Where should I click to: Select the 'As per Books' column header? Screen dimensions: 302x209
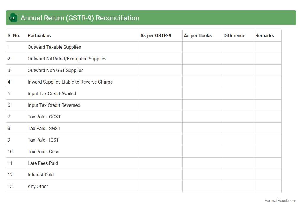(198, 36)
